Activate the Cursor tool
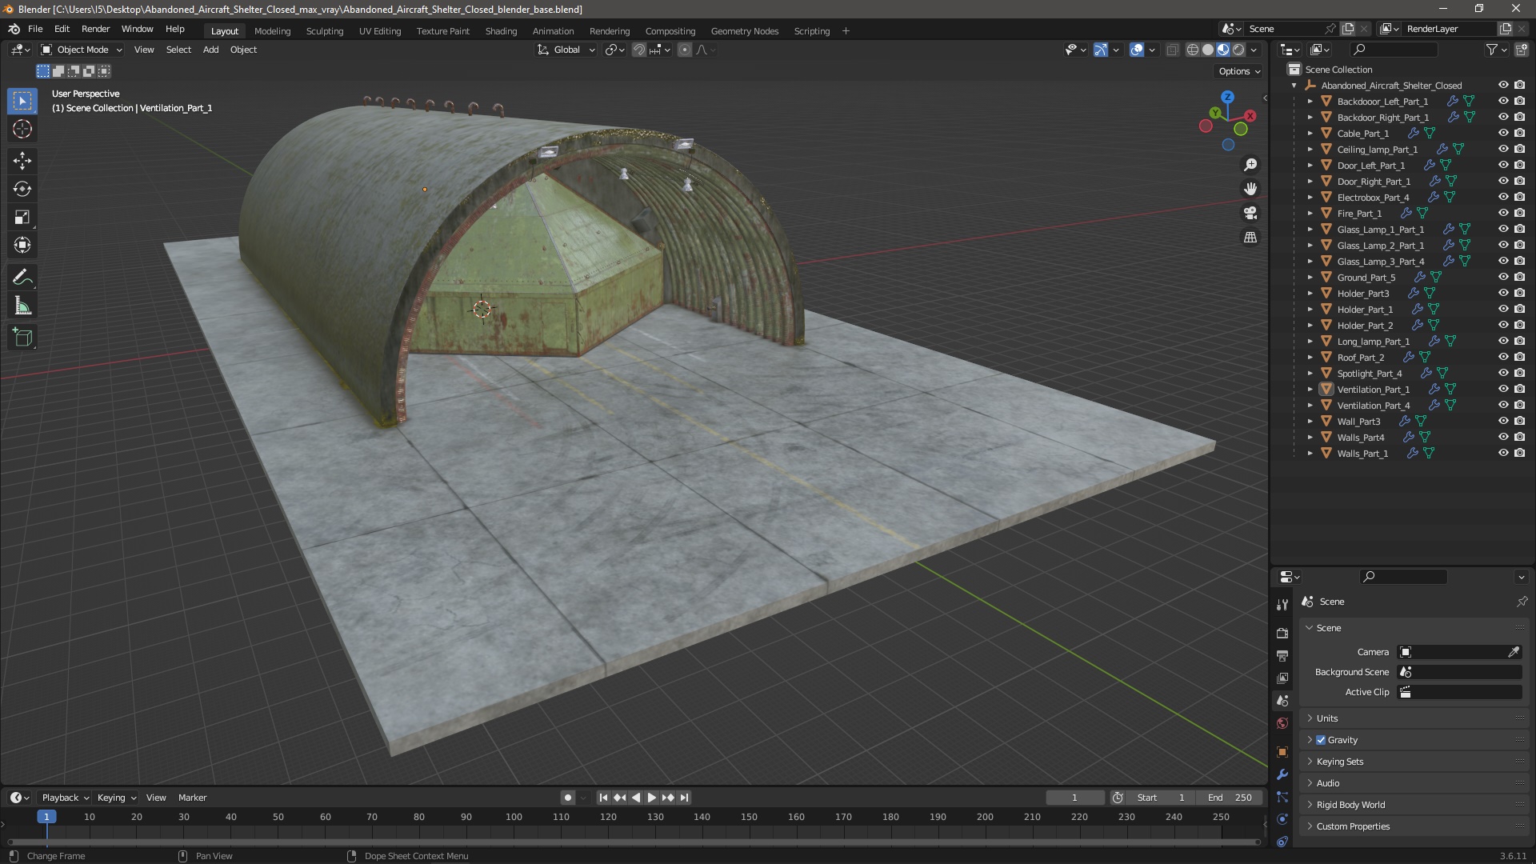Image resolution: width=1536 pixels, height=864 pixels. [22, 129]
